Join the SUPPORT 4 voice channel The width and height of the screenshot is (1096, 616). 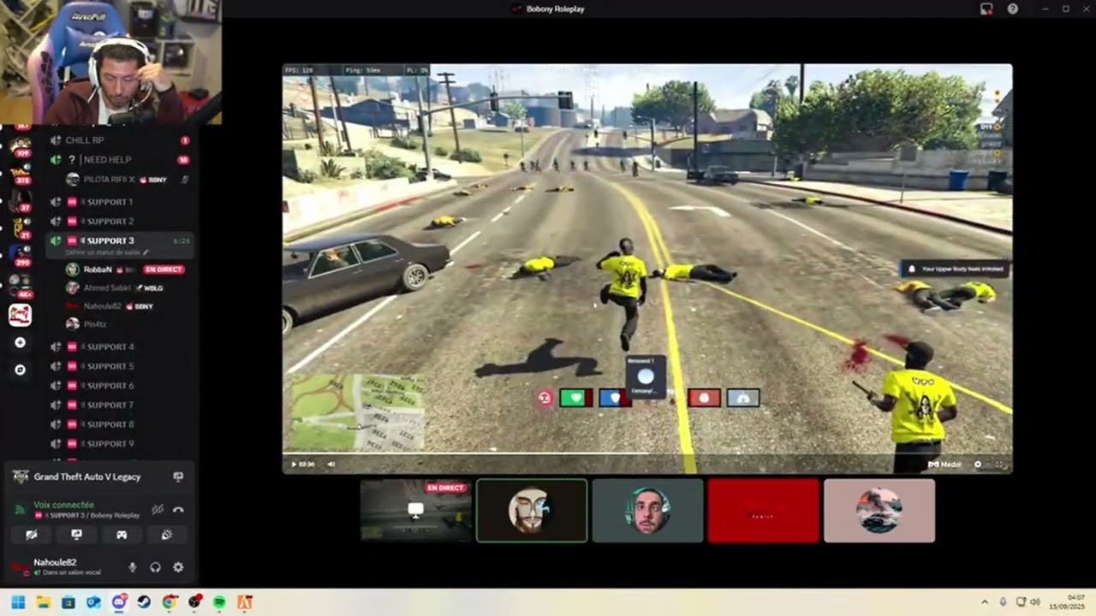[x=120, y=346]
